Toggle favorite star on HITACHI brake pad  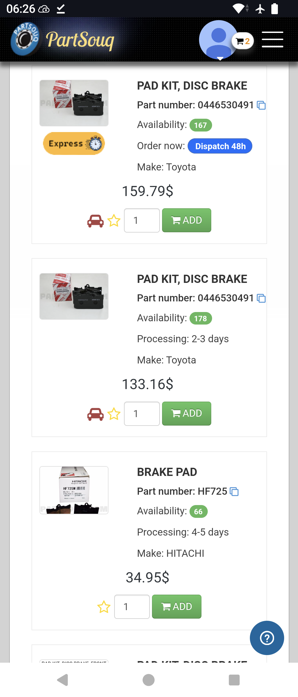(x=104, y=607)
